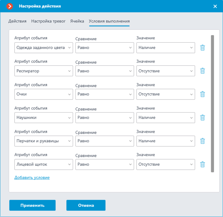
Task: Delete the Лицевой щиток condition row
Action: point(202,164)
